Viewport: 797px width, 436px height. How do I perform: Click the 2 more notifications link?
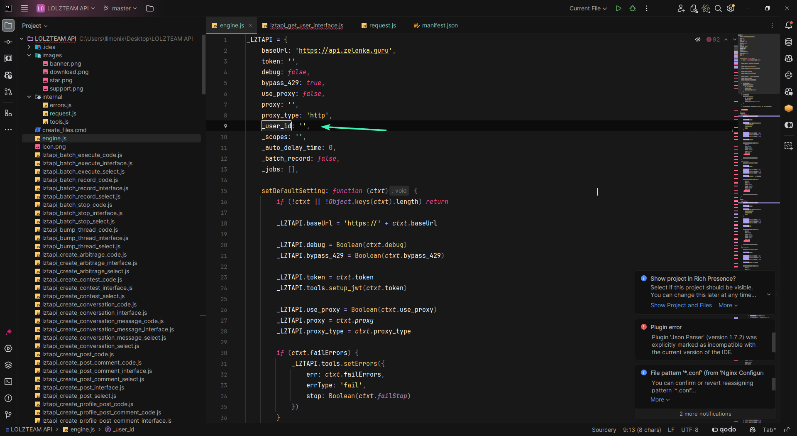[x=705, y=414]
